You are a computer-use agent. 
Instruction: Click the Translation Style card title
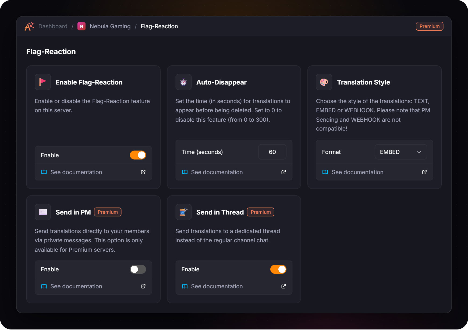(363, 82)
